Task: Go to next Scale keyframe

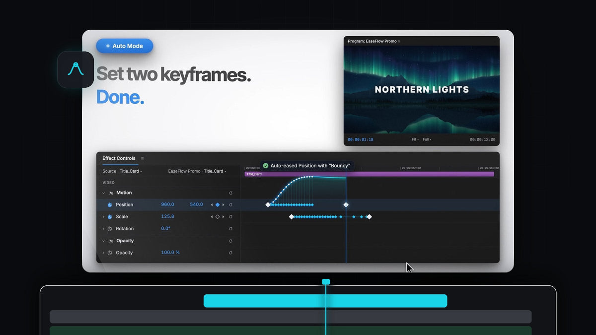Action: pos(223,217)
